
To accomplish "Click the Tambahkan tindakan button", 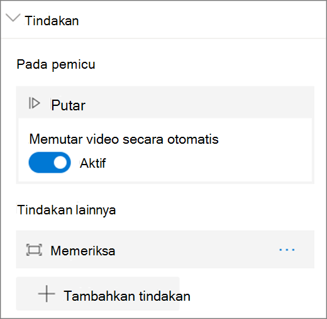I will pos(98,294).
